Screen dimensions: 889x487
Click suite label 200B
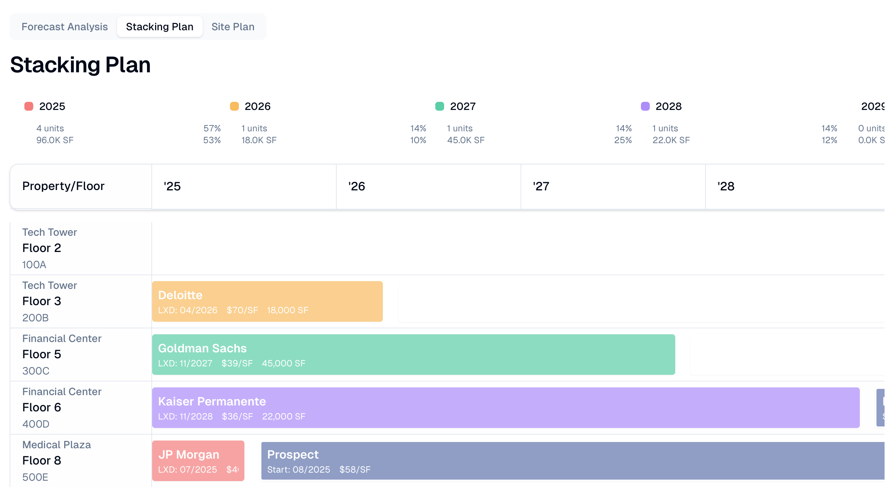35,318
